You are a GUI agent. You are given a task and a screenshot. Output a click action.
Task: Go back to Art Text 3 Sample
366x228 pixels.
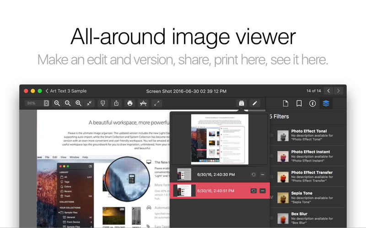point(65,91)
